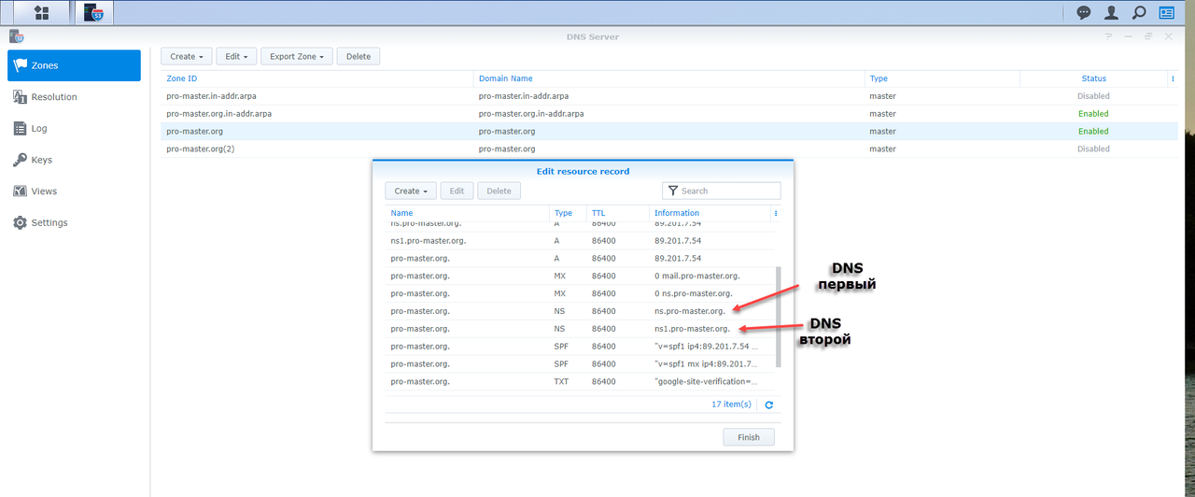Open the user account options icon

1111,12
